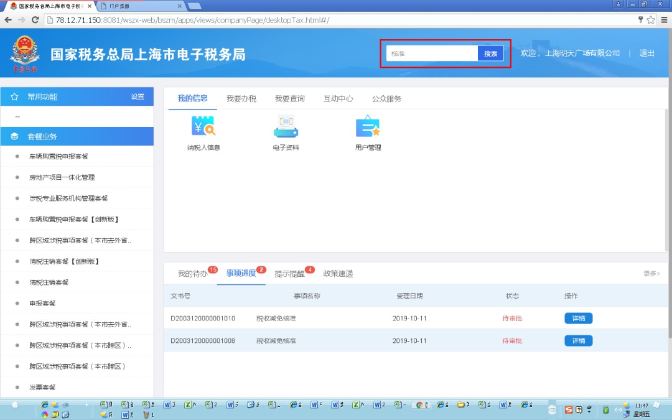
Task: Click the search input field
Action: tap(432, 54)
